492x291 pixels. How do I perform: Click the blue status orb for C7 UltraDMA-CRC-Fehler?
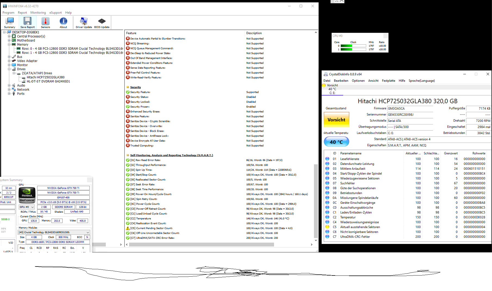[x=327, y=237]
